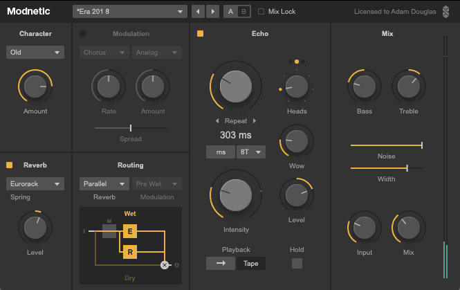The image size is (460, 290).
Task: Open the Parallel reverb routing dropdown
Action: [x=104, y=183]
